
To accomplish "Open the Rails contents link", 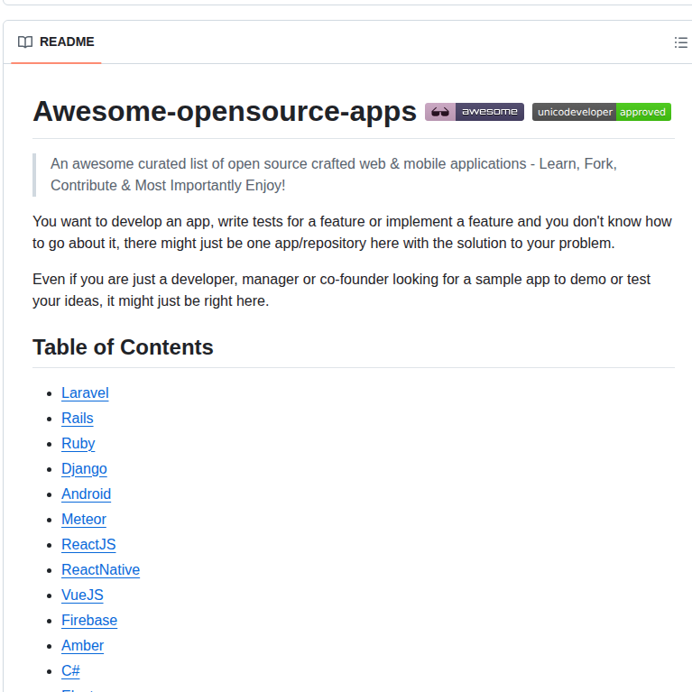I will click(78, 418).
